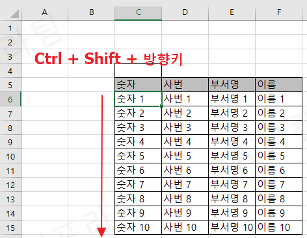Image resolution: width=307 pixels, height=238 pixels.
Task: Click cell containing 숫자 1
Action: [138, 99]
